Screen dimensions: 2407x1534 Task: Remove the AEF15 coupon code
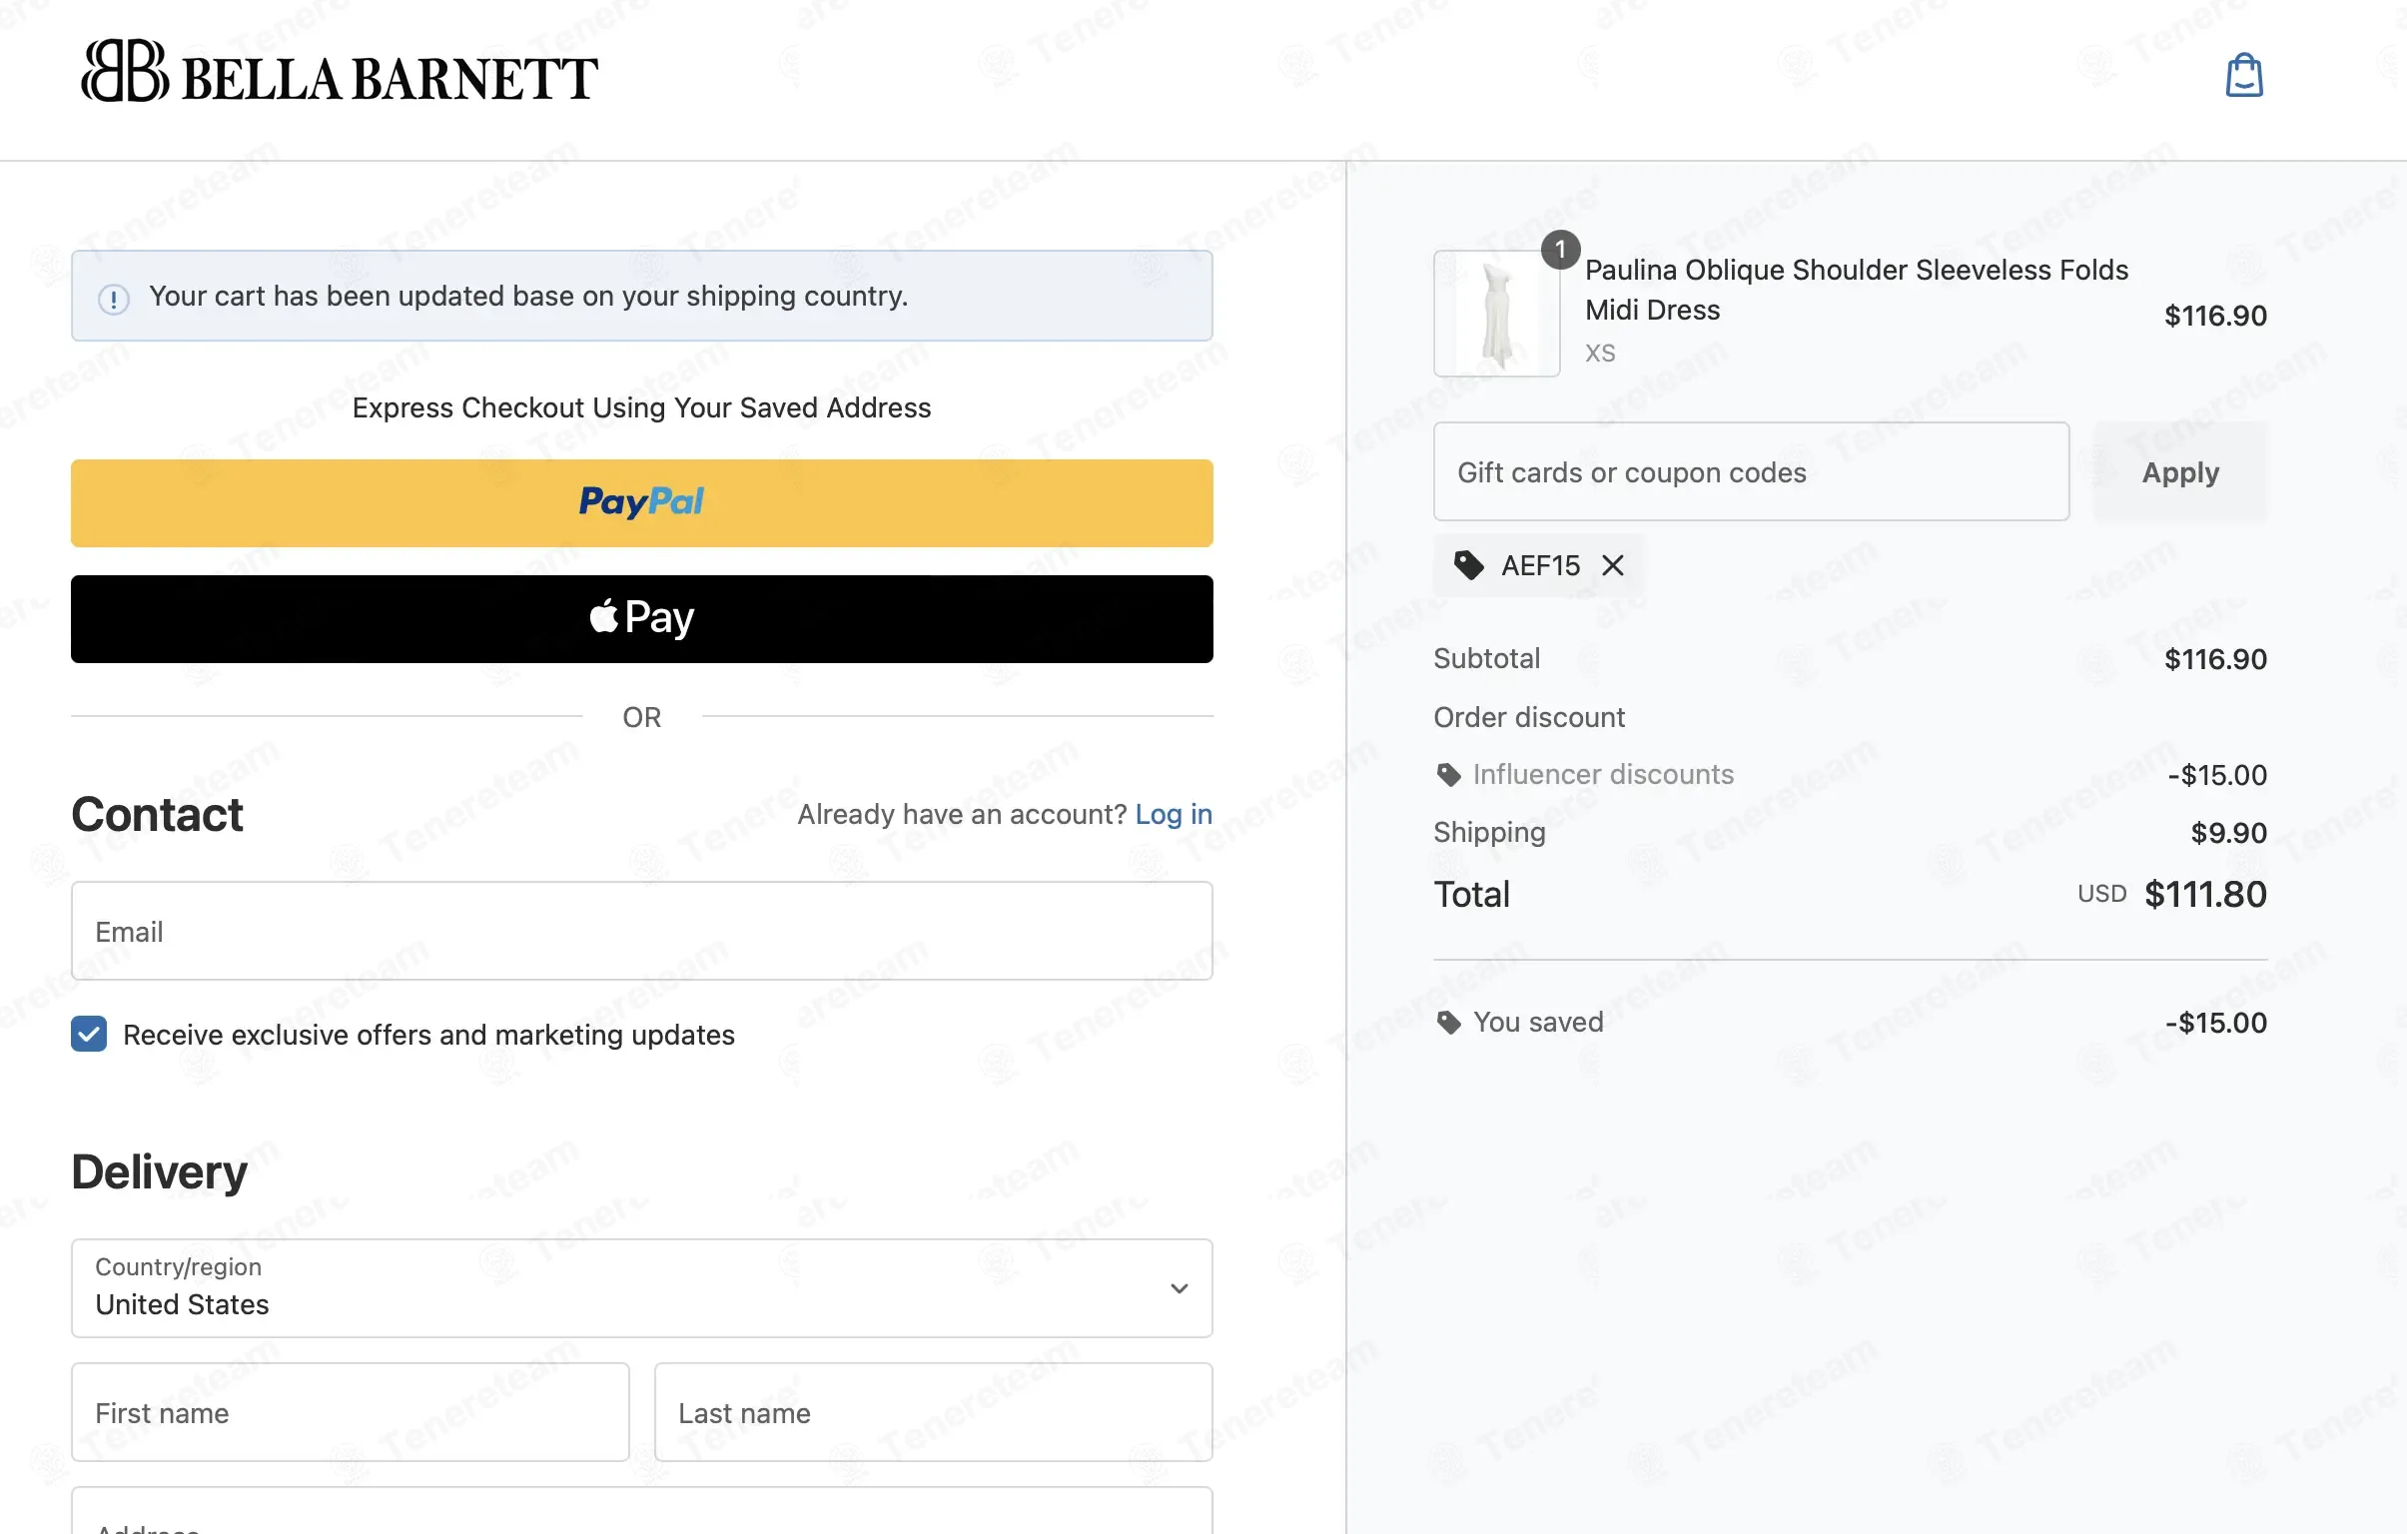tap(1612, 565)
